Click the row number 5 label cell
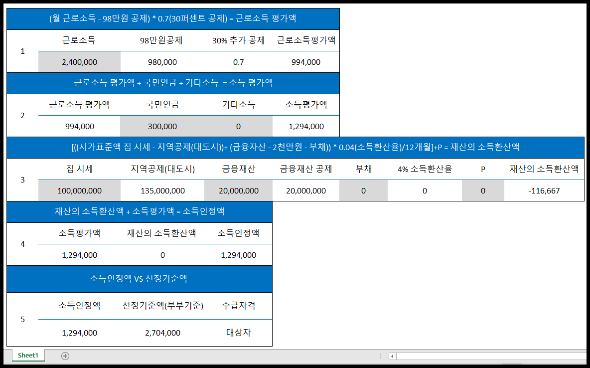Viewport: 590px width, 368px height. (22, 320)
